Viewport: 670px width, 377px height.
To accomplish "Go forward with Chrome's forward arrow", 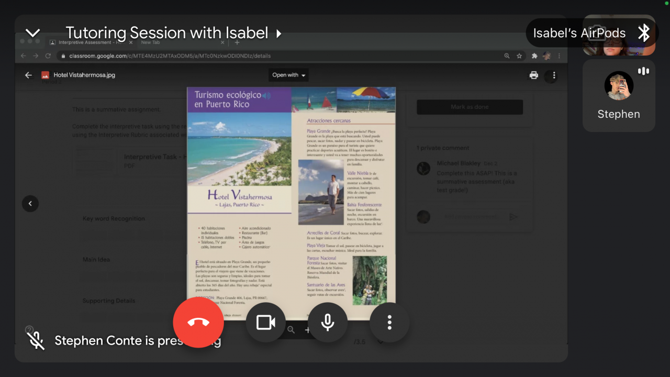I will 36,56.
